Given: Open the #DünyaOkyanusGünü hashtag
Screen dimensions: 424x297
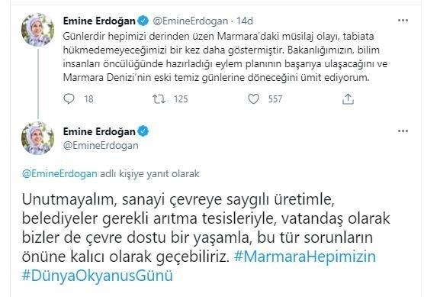Looking at the screenshot, I should pos(98,276).
